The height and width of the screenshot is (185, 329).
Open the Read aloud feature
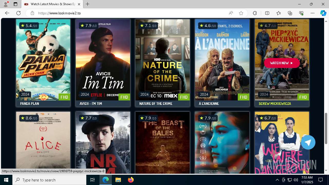pos(231,13)
